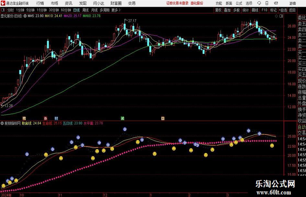The height and width of the screenshot is (197, 306).
Task: Click the red 壹化股份 link in the top bar
Action: pos(197,3)
